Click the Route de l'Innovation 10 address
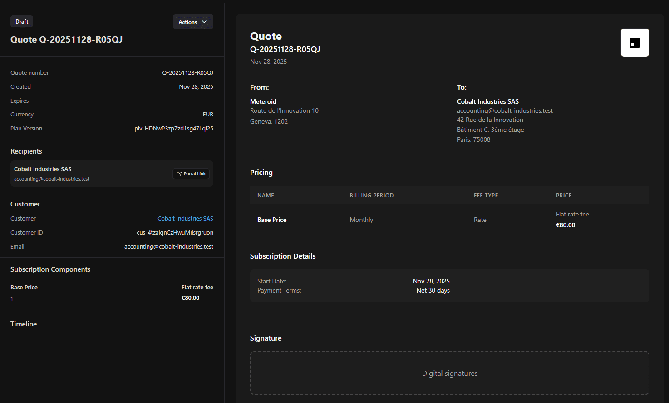The image size is (669, 403). point(284,110)
